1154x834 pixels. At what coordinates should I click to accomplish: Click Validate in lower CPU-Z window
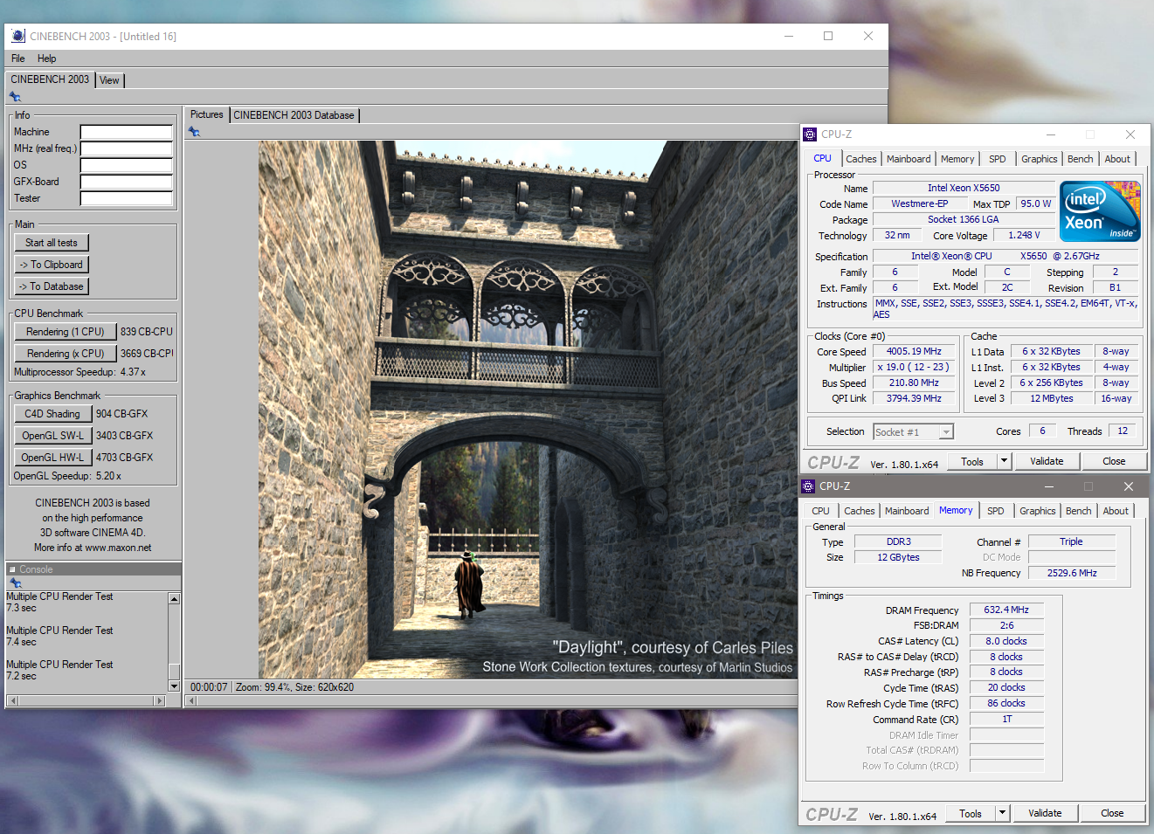[x=1045, y=813]
